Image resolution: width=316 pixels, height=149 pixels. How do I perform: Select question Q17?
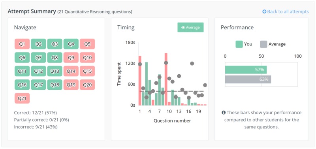(38, 85)
